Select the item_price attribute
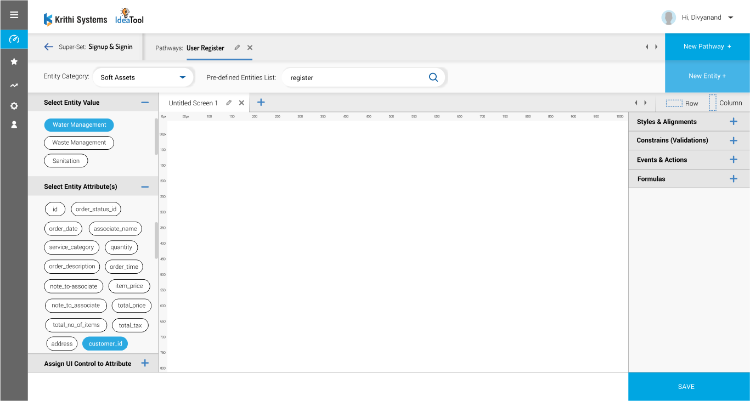Screen dimensions: 750x401 coord(129,286)
